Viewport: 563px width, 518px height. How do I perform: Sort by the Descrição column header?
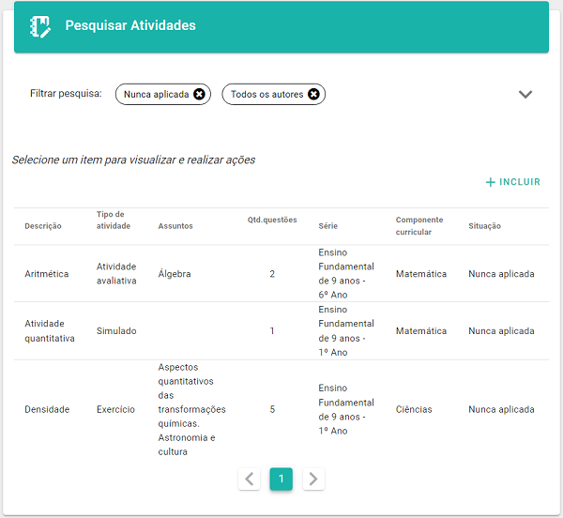(x=43, y=226)
